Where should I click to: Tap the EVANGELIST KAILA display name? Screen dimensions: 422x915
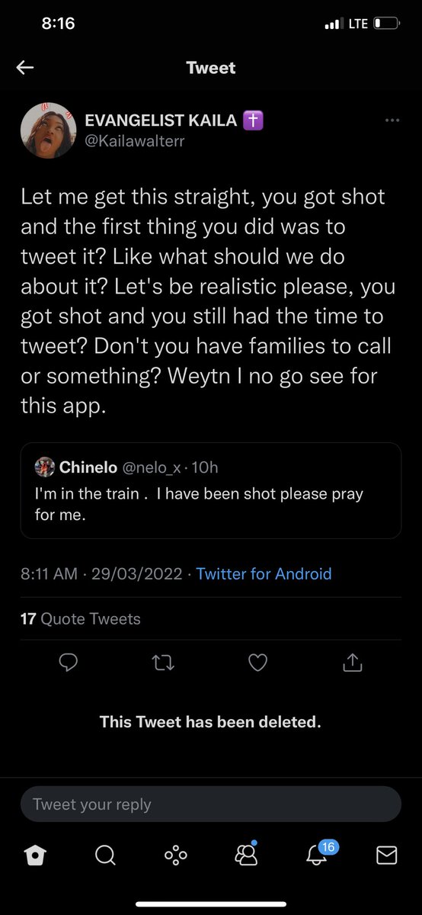pyautogui.click(x=162, y=120)
